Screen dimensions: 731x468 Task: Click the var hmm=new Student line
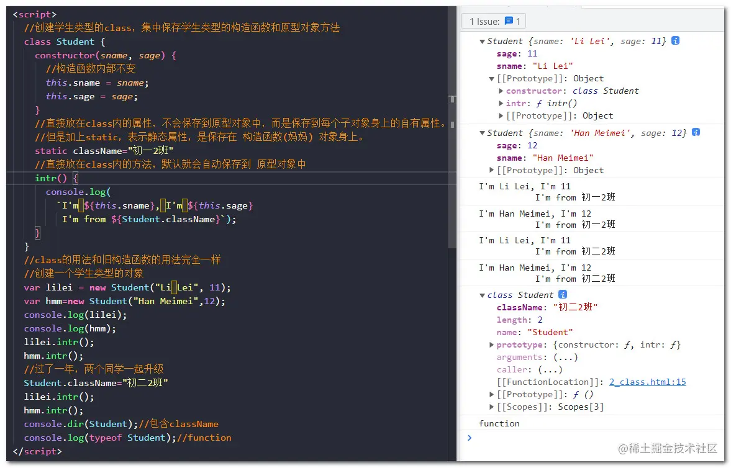coord(124,301)
